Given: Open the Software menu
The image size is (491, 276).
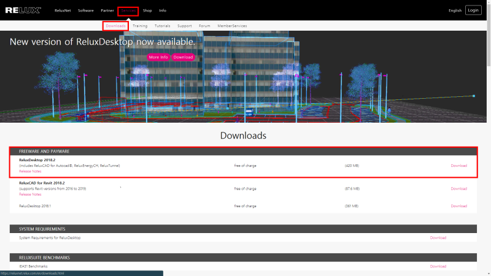Looking at the screenshot, I should click(86, 10).
